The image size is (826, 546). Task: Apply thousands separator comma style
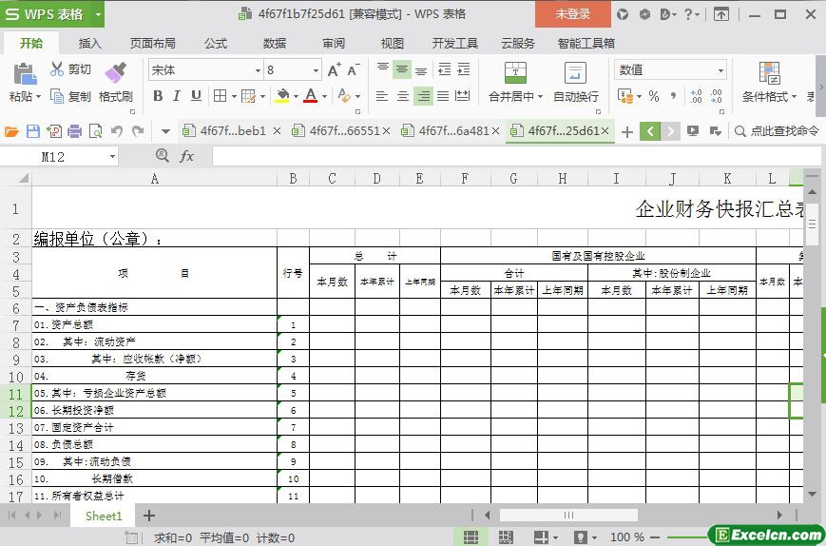click(673, 96)
